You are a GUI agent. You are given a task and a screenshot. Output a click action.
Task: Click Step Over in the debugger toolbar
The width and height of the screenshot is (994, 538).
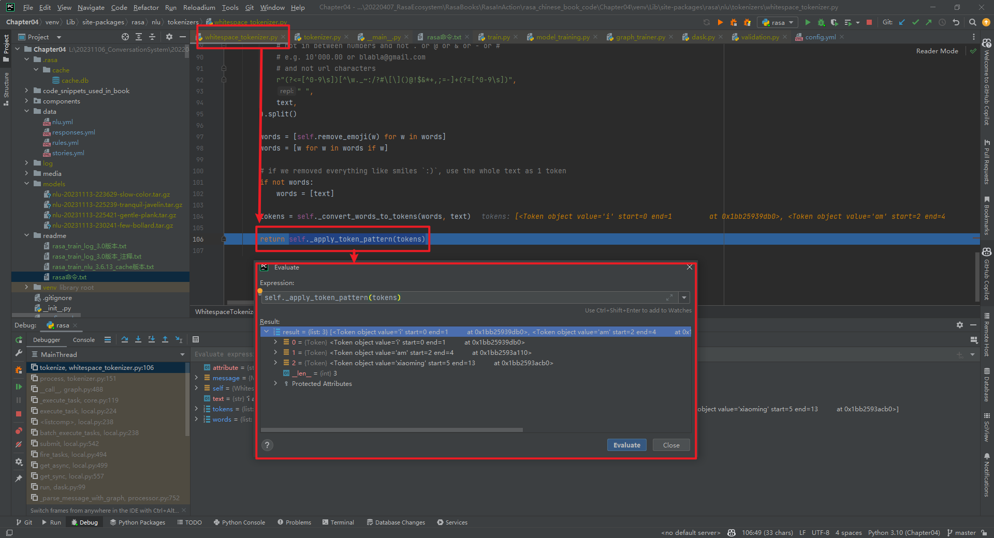[125, 339]
